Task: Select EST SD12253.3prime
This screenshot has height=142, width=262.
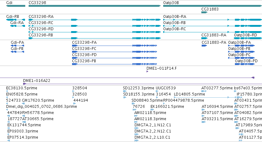Action: coord(139,88)
